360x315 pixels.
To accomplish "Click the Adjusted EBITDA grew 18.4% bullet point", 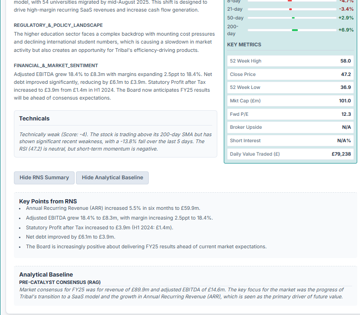I will (x=120, y=218).
